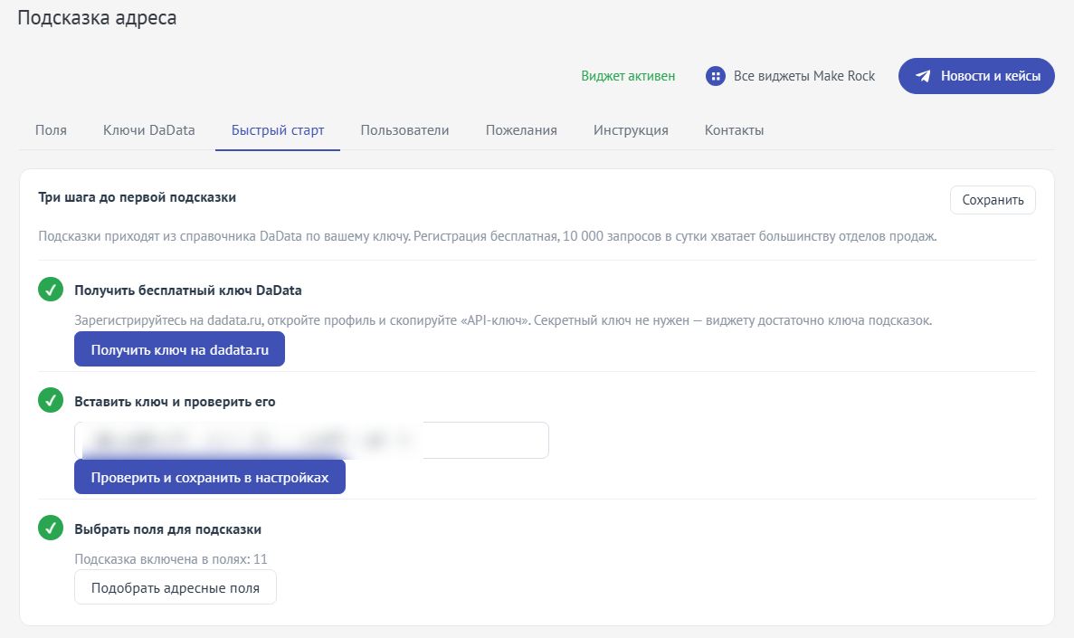Open the Поля tab
1074x638 pixels.
(51, 130)
